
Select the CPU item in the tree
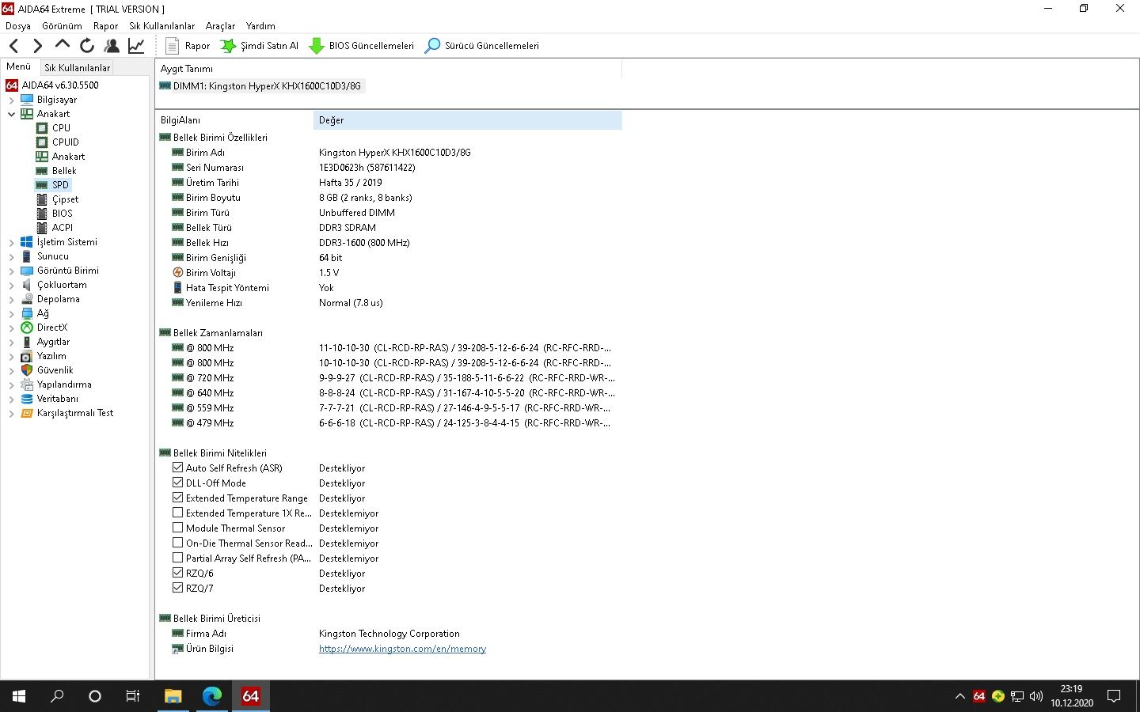[x=61, y=127]
